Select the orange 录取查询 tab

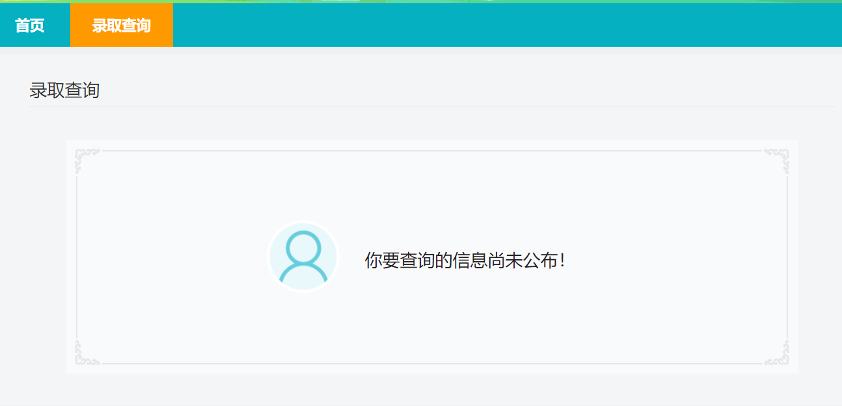click(122, 25)
